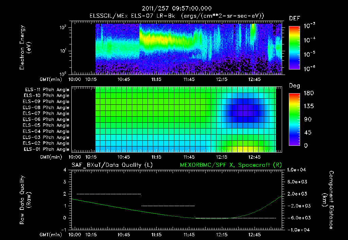Click the 10^0 energy axis tick label
Viewport: 348px width, 240px height.
[x=63, y=74]
